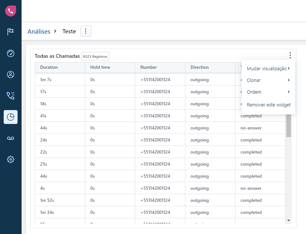The image size is (306, 234).
Task: Select the pie chart analytics icon
Action: [11, 117]
